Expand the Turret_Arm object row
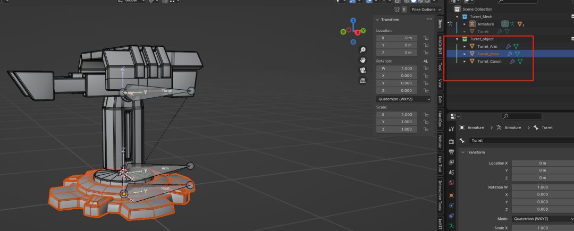 click(x=465, y=46)
